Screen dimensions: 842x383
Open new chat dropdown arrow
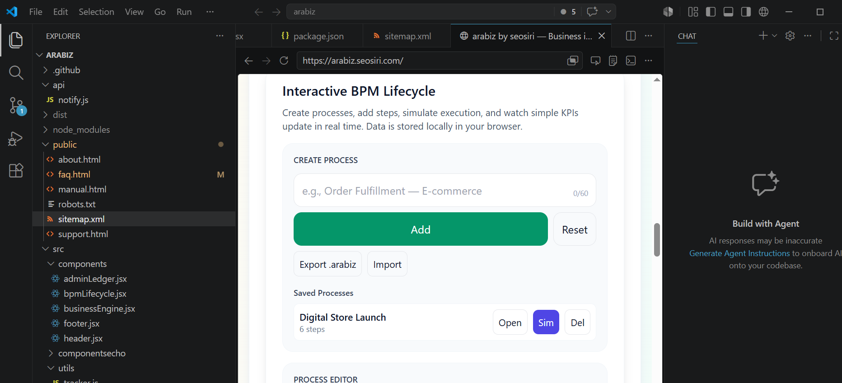774,36
